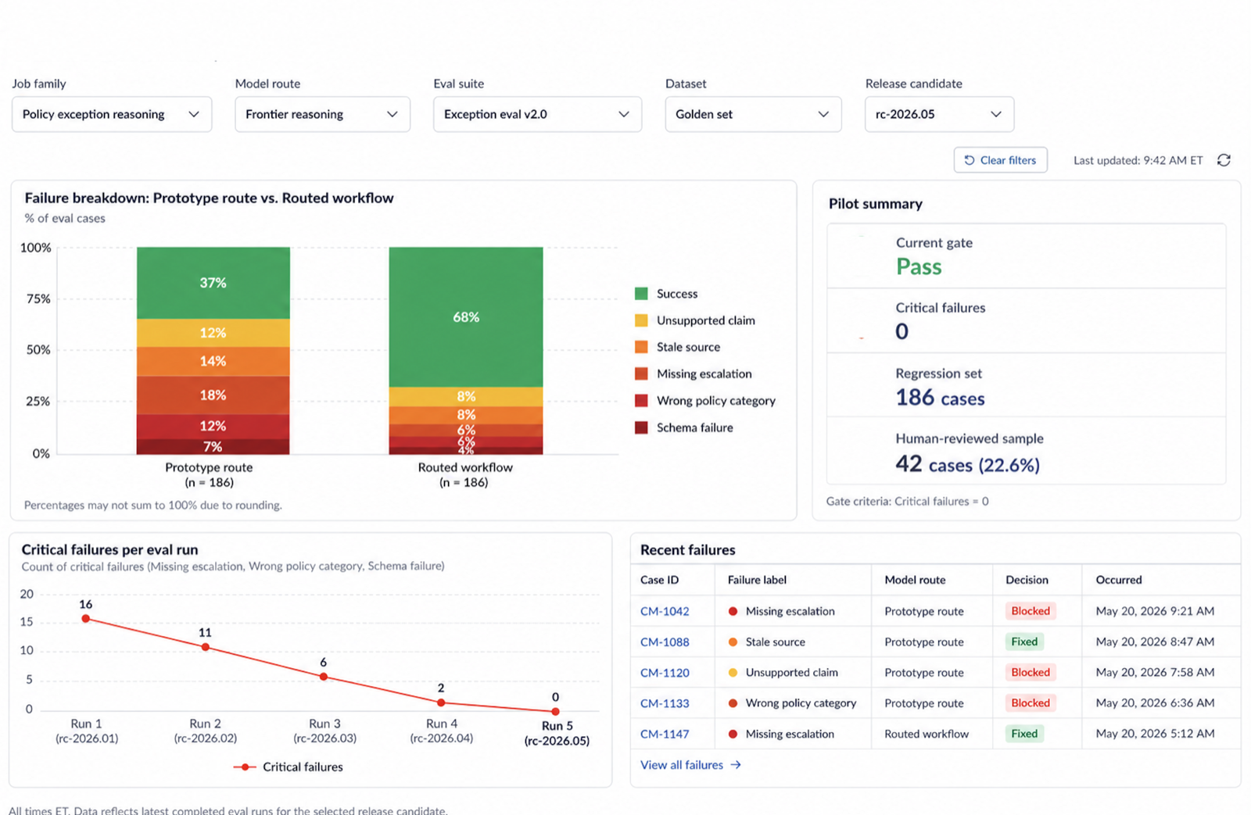
Task: Click the orange dot beside Stale source in CM-1088 row
Action: (x=733, y=642)
